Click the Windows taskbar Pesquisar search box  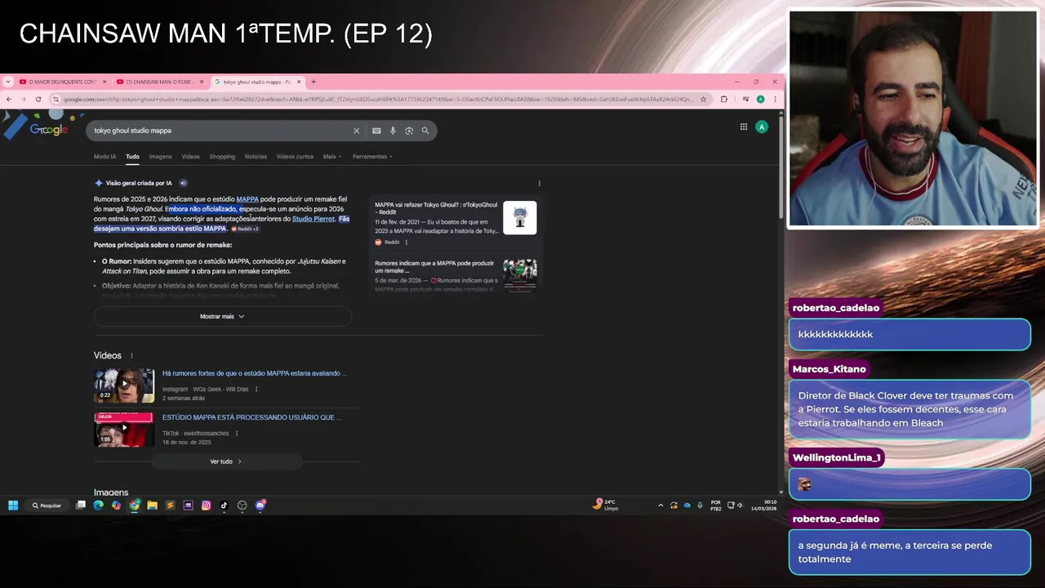(x=47, y=506)
